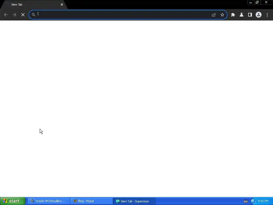Open the three-dot browser menu
The width and height of the screenshot is (273, 205).
click(x=267, y=15)
